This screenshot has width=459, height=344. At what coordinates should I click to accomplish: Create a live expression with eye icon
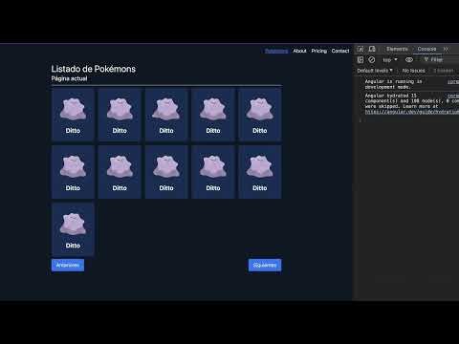pos(409,59)
